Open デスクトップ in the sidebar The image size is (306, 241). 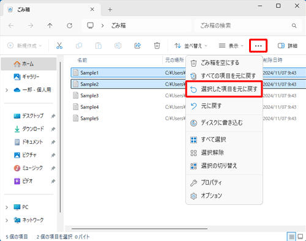point(29,116)
